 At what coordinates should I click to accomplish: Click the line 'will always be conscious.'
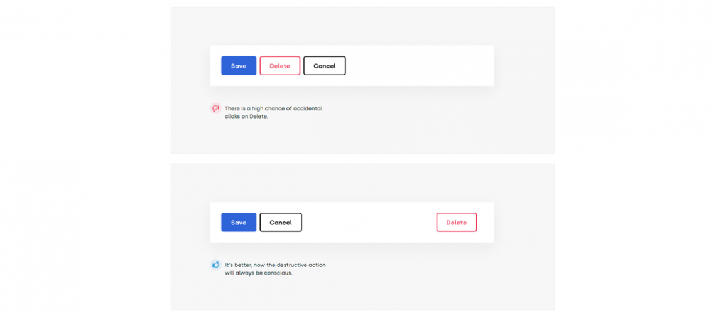tap(258, 273)
